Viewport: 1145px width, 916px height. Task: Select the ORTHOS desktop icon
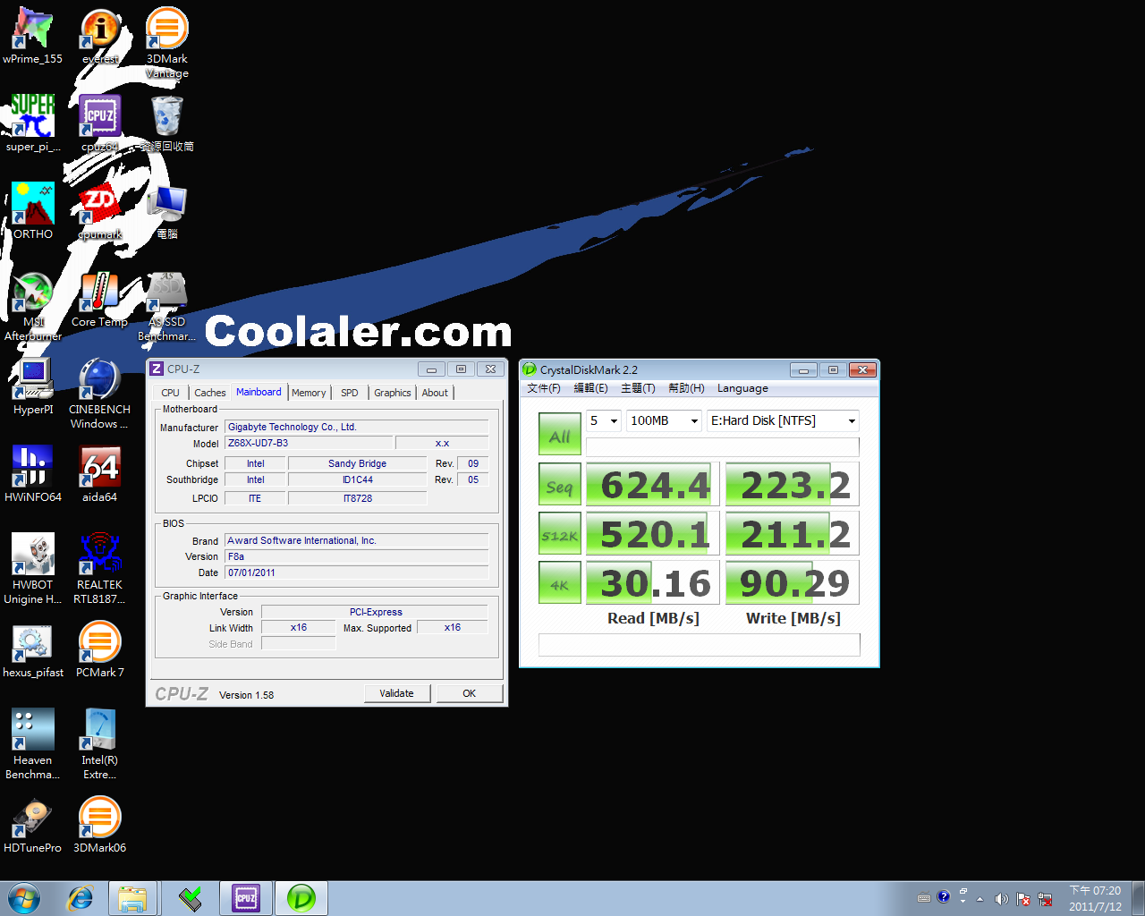[33, 212]
